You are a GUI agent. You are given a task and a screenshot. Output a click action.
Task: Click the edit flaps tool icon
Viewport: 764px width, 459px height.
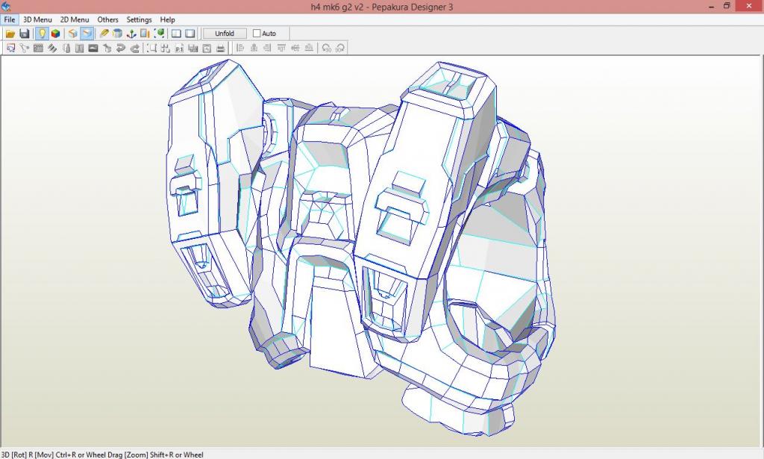(x=38, y=48)
